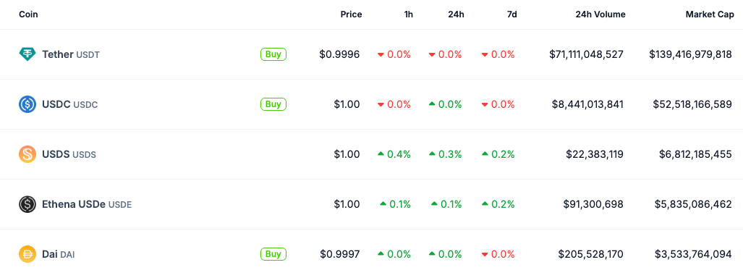Sort by 24h Volume column header
Image resolution: width=743 pixels, height=278 pixels.
(600, 14)
